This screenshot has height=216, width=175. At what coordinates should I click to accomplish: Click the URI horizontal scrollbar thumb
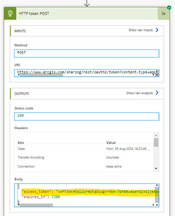coord(42,75)
